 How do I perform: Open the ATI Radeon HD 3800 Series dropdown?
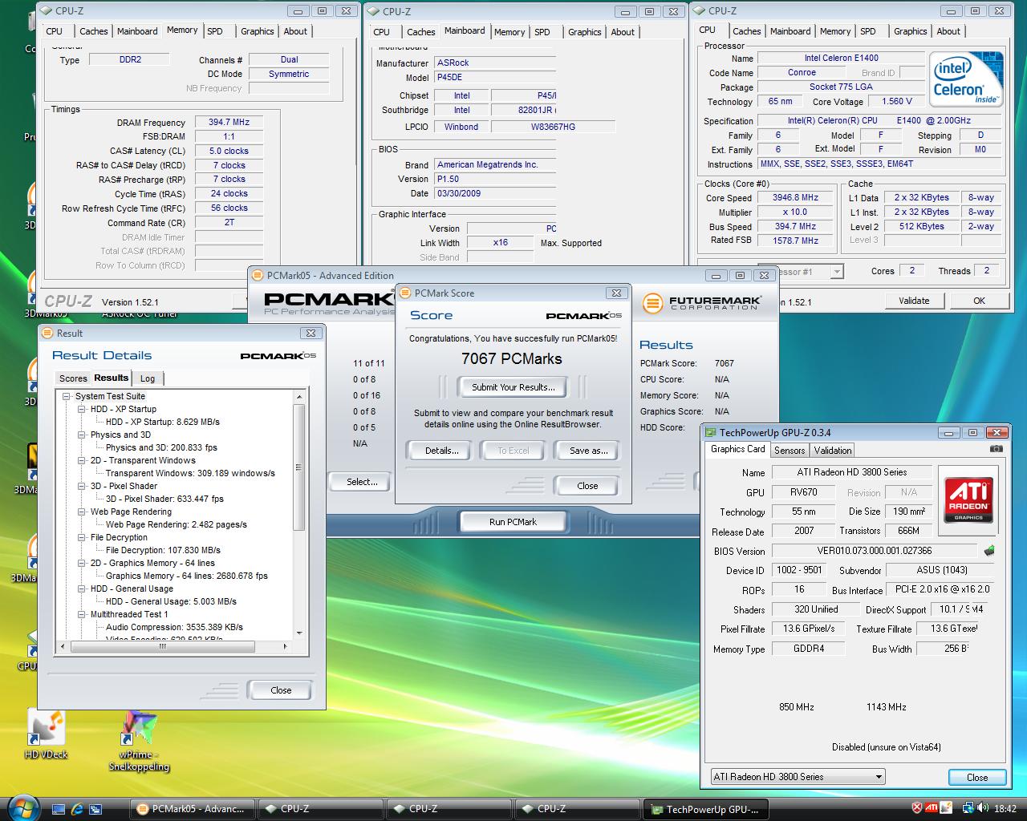[798, 776]
